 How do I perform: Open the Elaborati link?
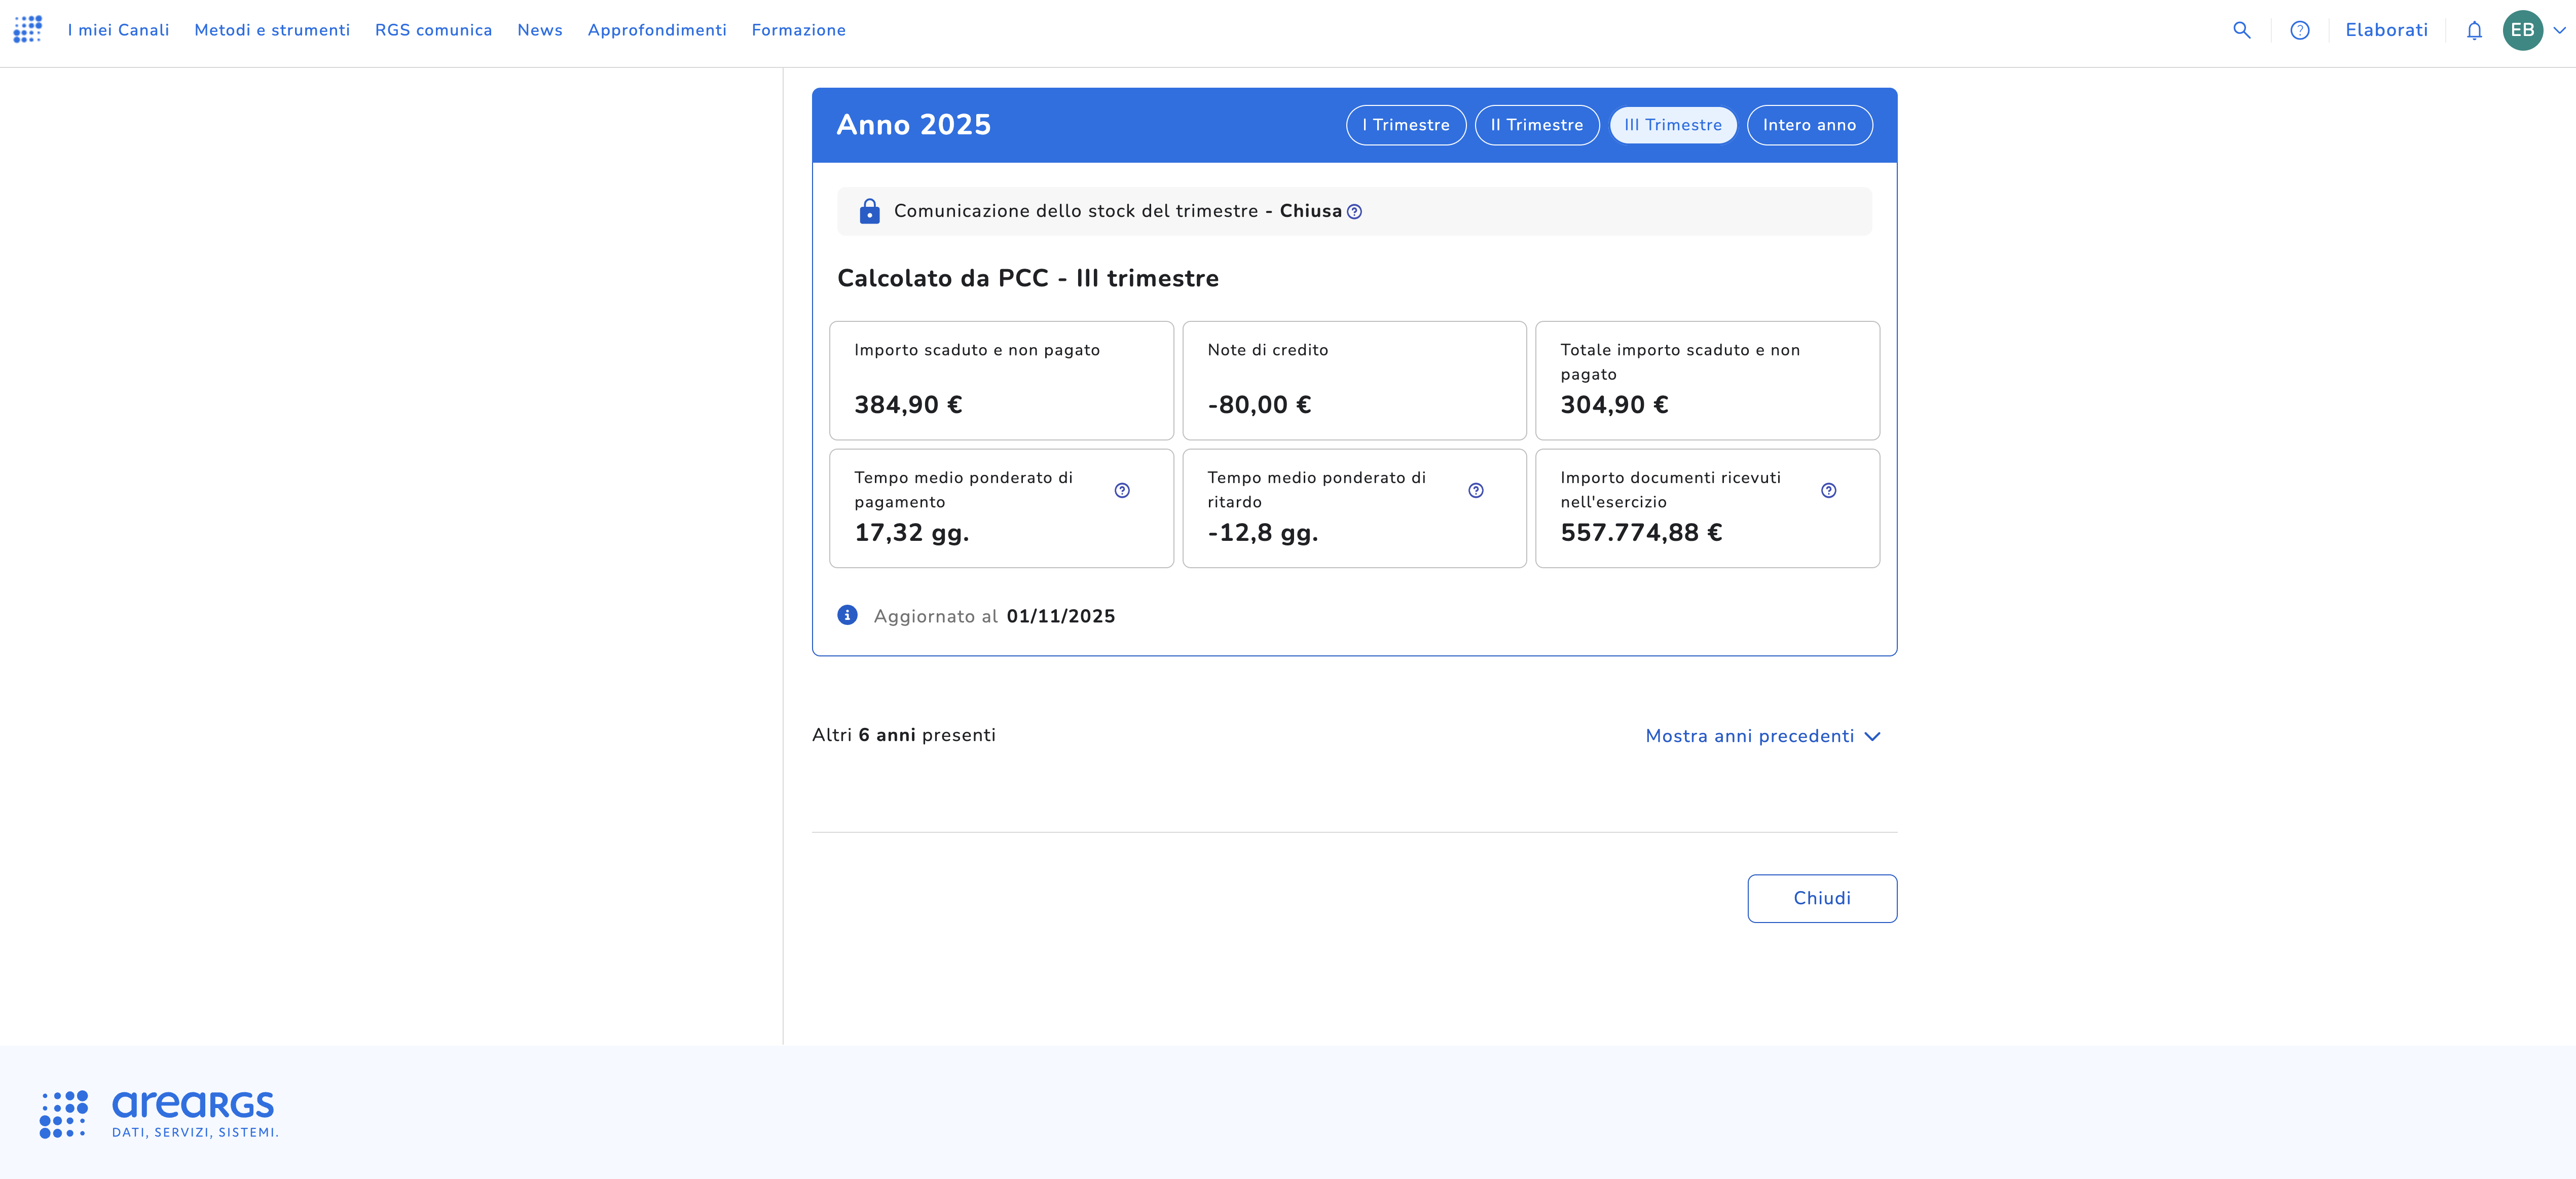tap(2386, 30)
